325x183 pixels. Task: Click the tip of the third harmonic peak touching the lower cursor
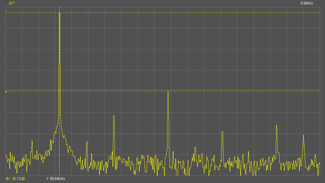pos(168,92)
